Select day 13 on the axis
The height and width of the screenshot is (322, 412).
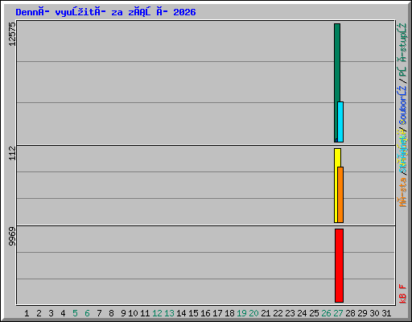(169, 313)
